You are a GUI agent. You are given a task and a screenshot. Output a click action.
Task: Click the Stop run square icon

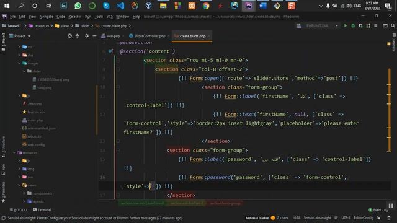pyautogui.click(x=376, y=25)
